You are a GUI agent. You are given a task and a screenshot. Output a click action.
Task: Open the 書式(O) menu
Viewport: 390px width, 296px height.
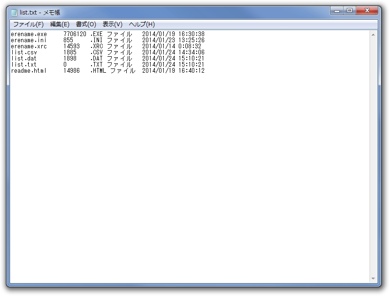click(x=86, y=24)
